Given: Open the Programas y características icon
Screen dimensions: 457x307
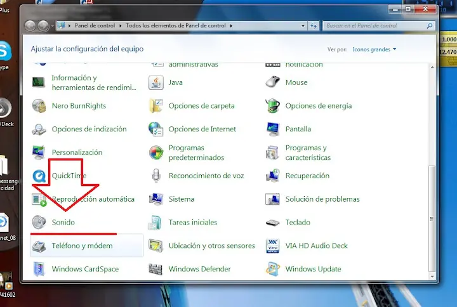Looking at the screenshot, I should 272,153.
